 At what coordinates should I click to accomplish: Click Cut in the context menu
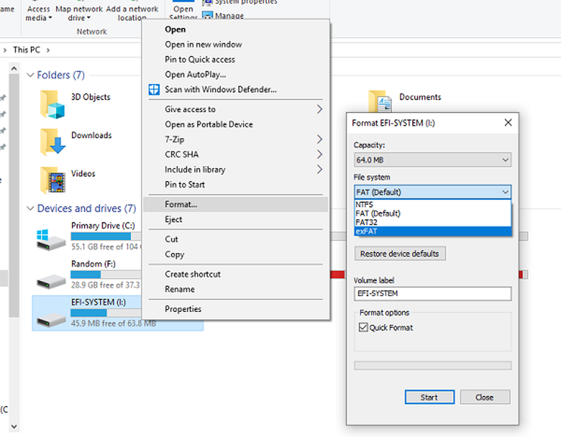(236, 239)
